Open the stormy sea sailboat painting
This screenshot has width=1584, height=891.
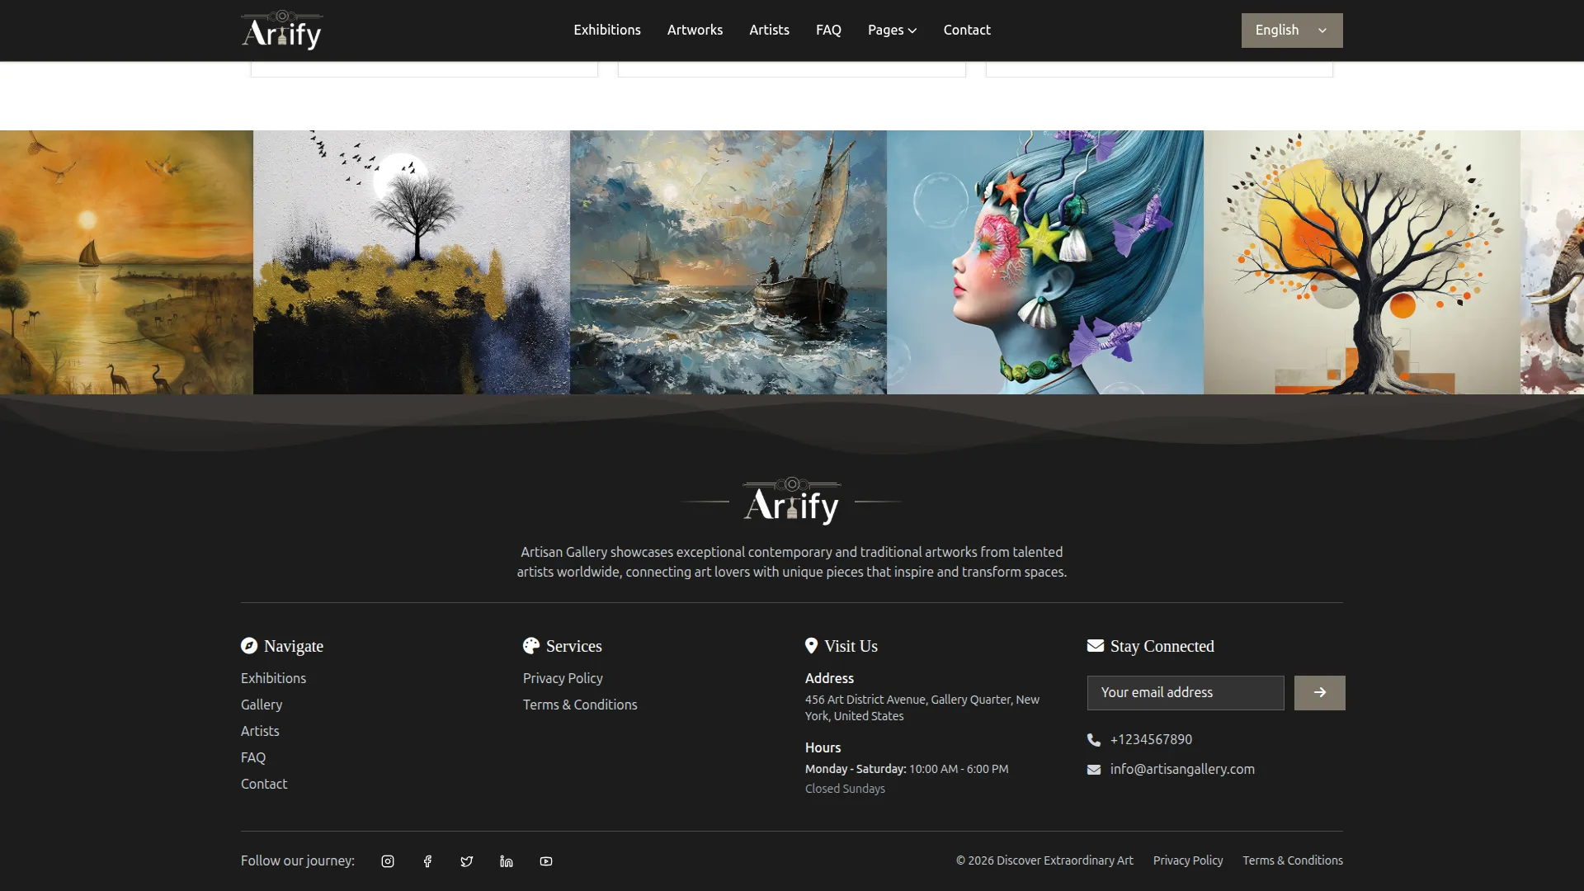click(x=728, y=262)
